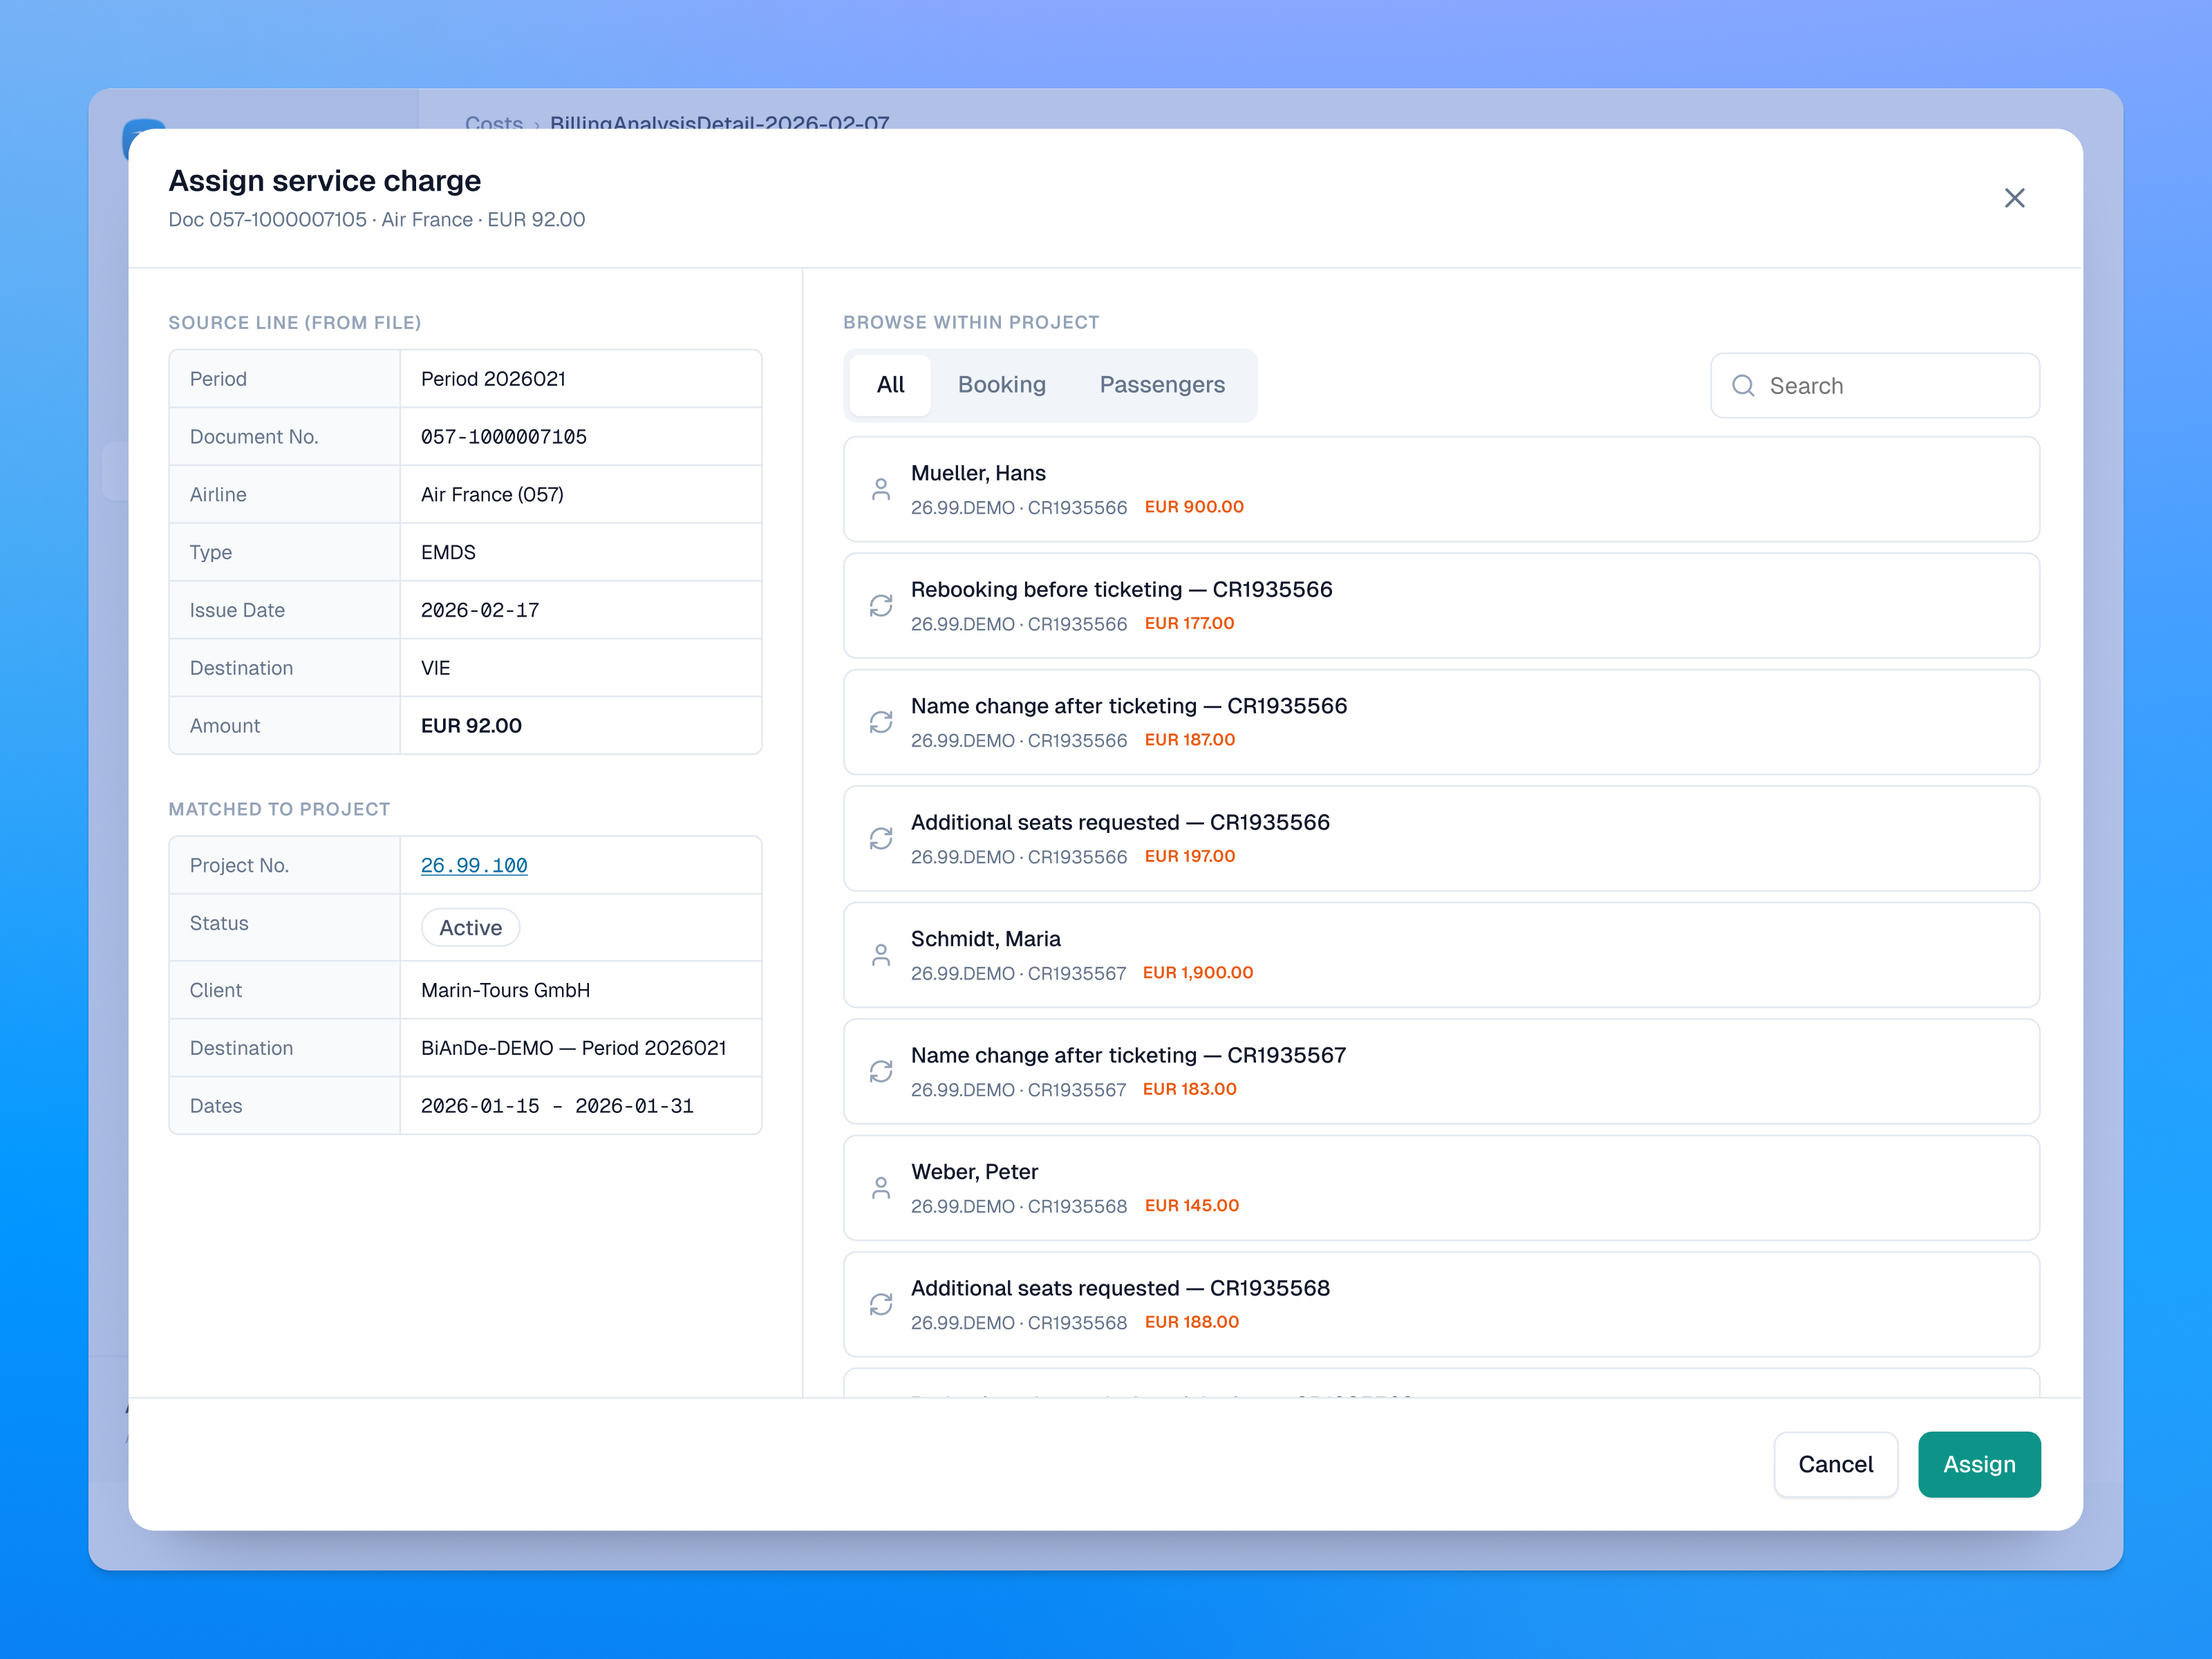Click the EUR 1,900.00 amount for Schmidt
Image resolution: width=2212 pixels, height=1659 pixels.
[1198, 973]
